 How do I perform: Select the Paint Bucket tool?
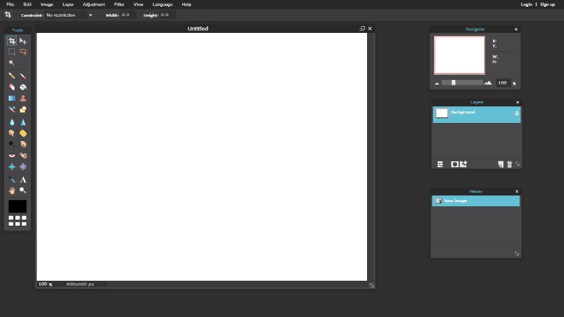[23, 87]
